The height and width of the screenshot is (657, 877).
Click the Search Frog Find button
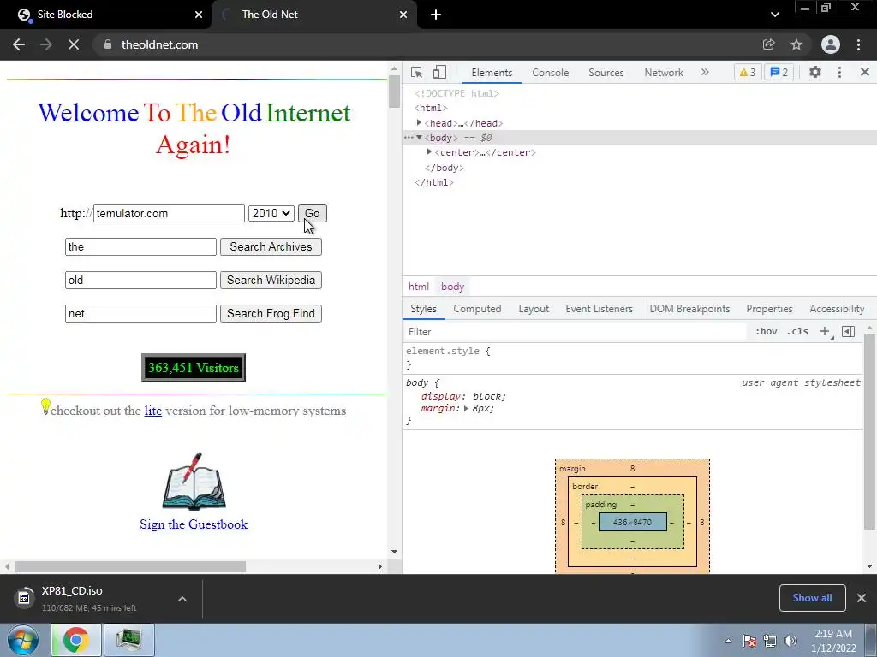pos(271,313)
